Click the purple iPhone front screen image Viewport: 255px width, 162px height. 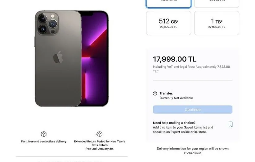95,59
